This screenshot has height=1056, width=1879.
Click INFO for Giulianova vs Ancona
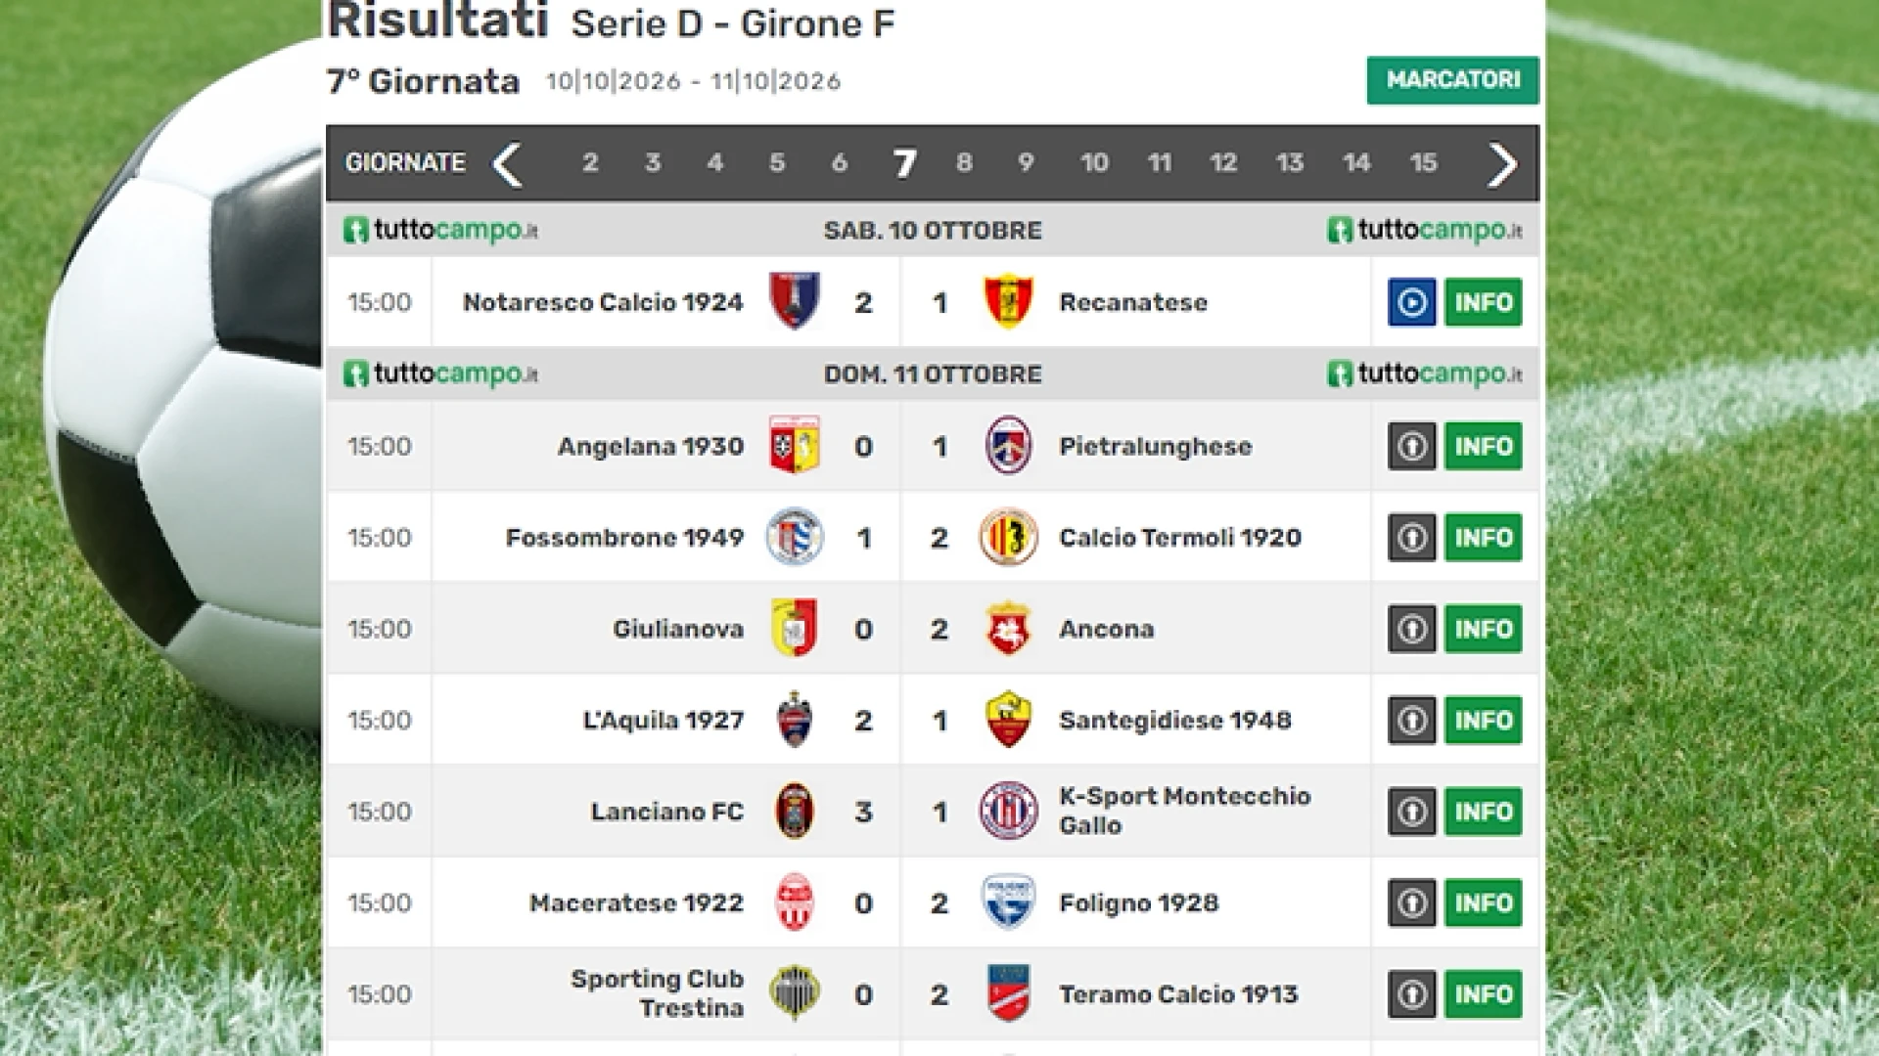(x=1484, y=629)
